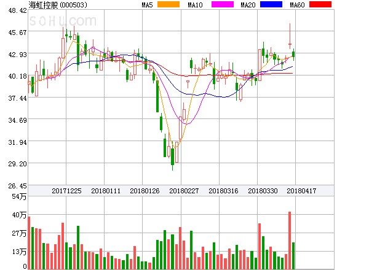Select the 20180227 date marker
Image resolution: width=369 pixels, height=270 pixels.
pos(184,191)
